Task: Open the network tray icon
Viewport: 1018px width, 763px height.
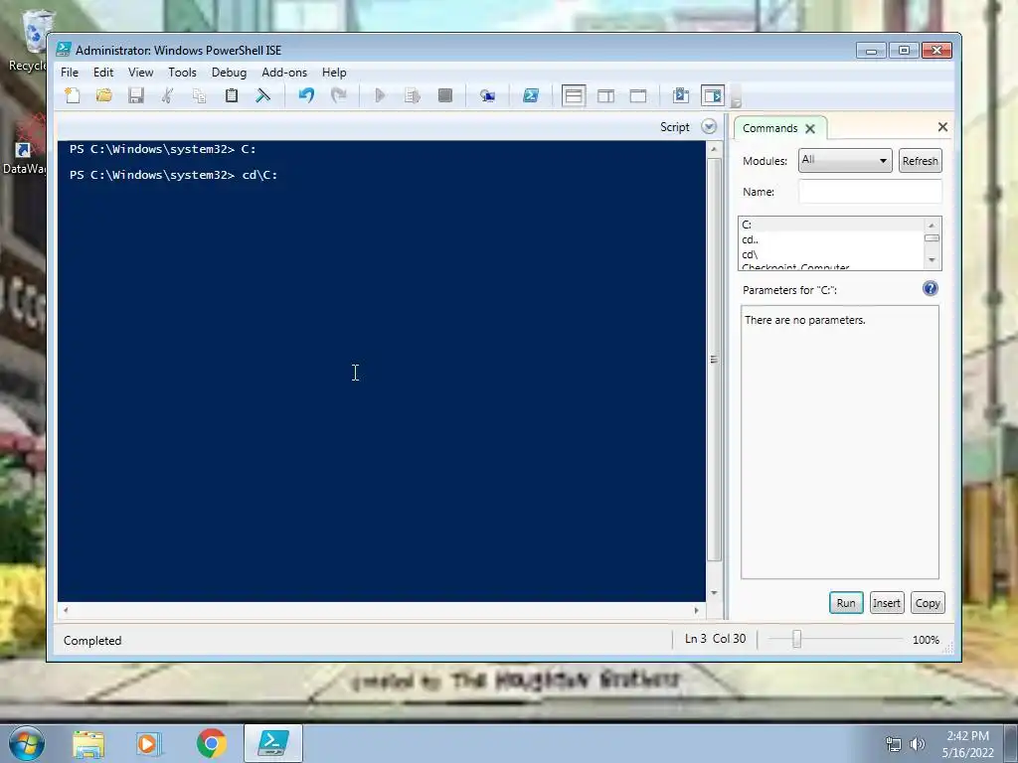Action: point(894,744)
